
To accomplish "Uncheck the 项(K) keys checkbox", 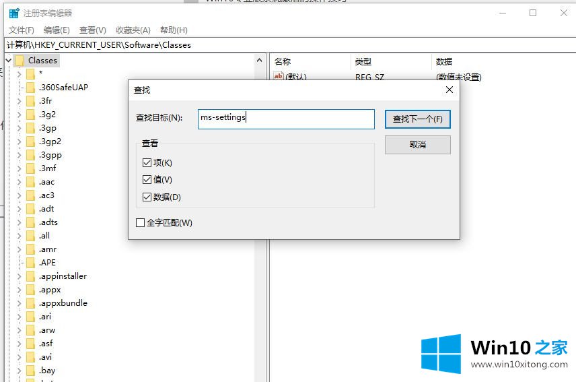I will 147,162.
